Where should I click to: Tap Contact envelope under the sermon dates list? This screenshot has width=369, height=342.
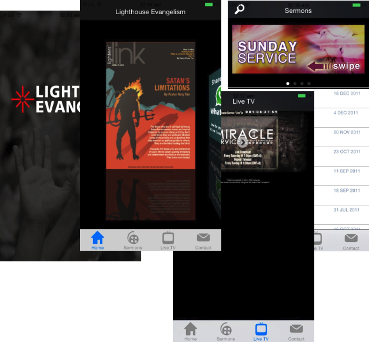click(x=351, y=240)
